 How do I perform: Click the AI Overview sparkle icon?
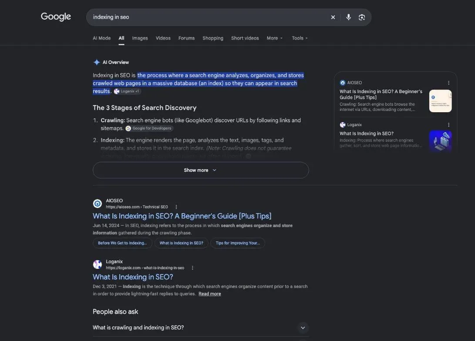[x=97, y=62]
